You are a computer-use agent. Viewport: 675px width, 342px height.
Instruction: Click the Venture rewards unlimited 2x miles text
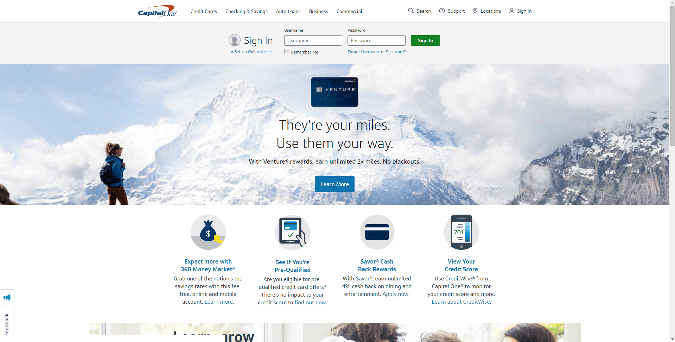[x=335, y=161]
